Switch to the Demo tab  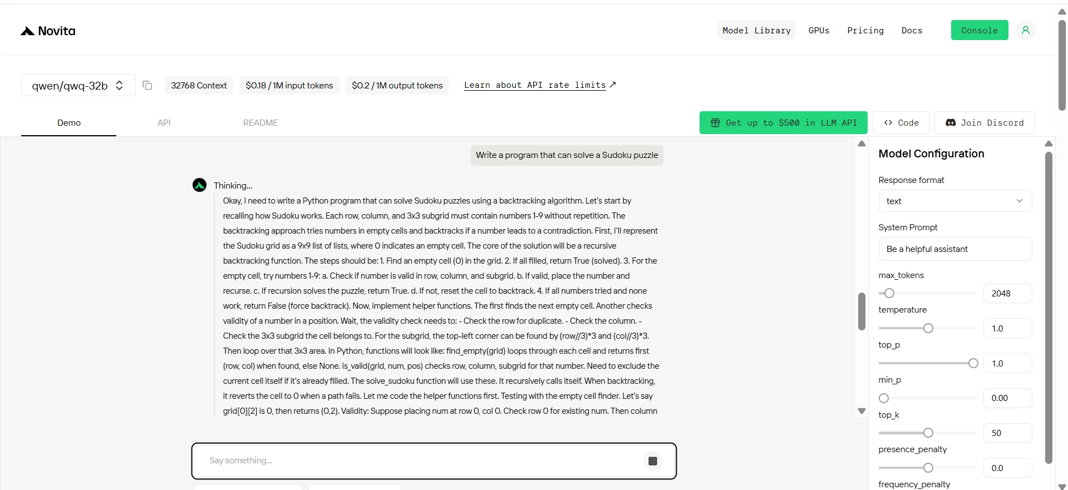(69, 123)
